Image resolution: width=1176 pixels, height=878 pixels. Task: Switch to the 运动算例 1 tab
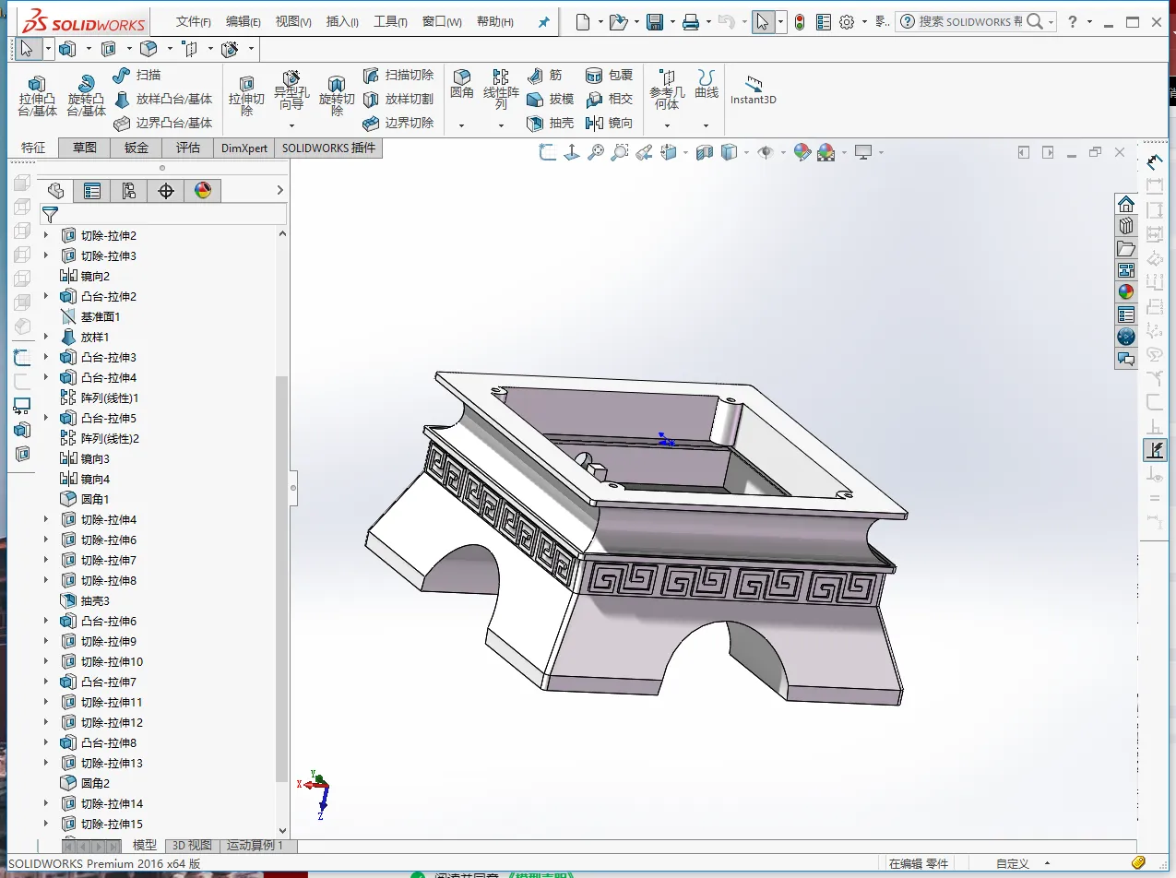(x=255, y=846)
